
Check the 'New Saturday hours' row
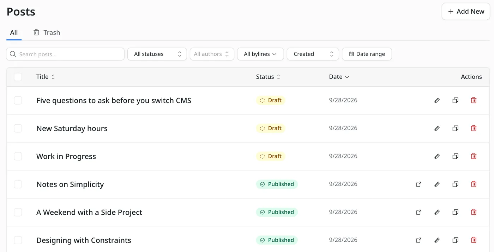click(18, 128)
